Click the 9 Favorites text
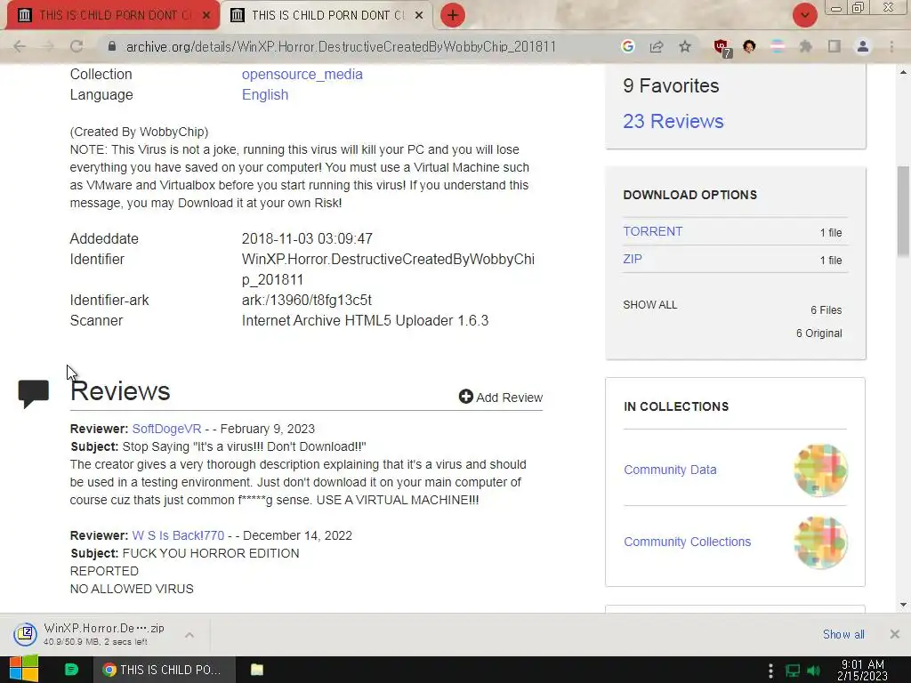This screenshot has width=911, height=683. [x=671, y=86]
